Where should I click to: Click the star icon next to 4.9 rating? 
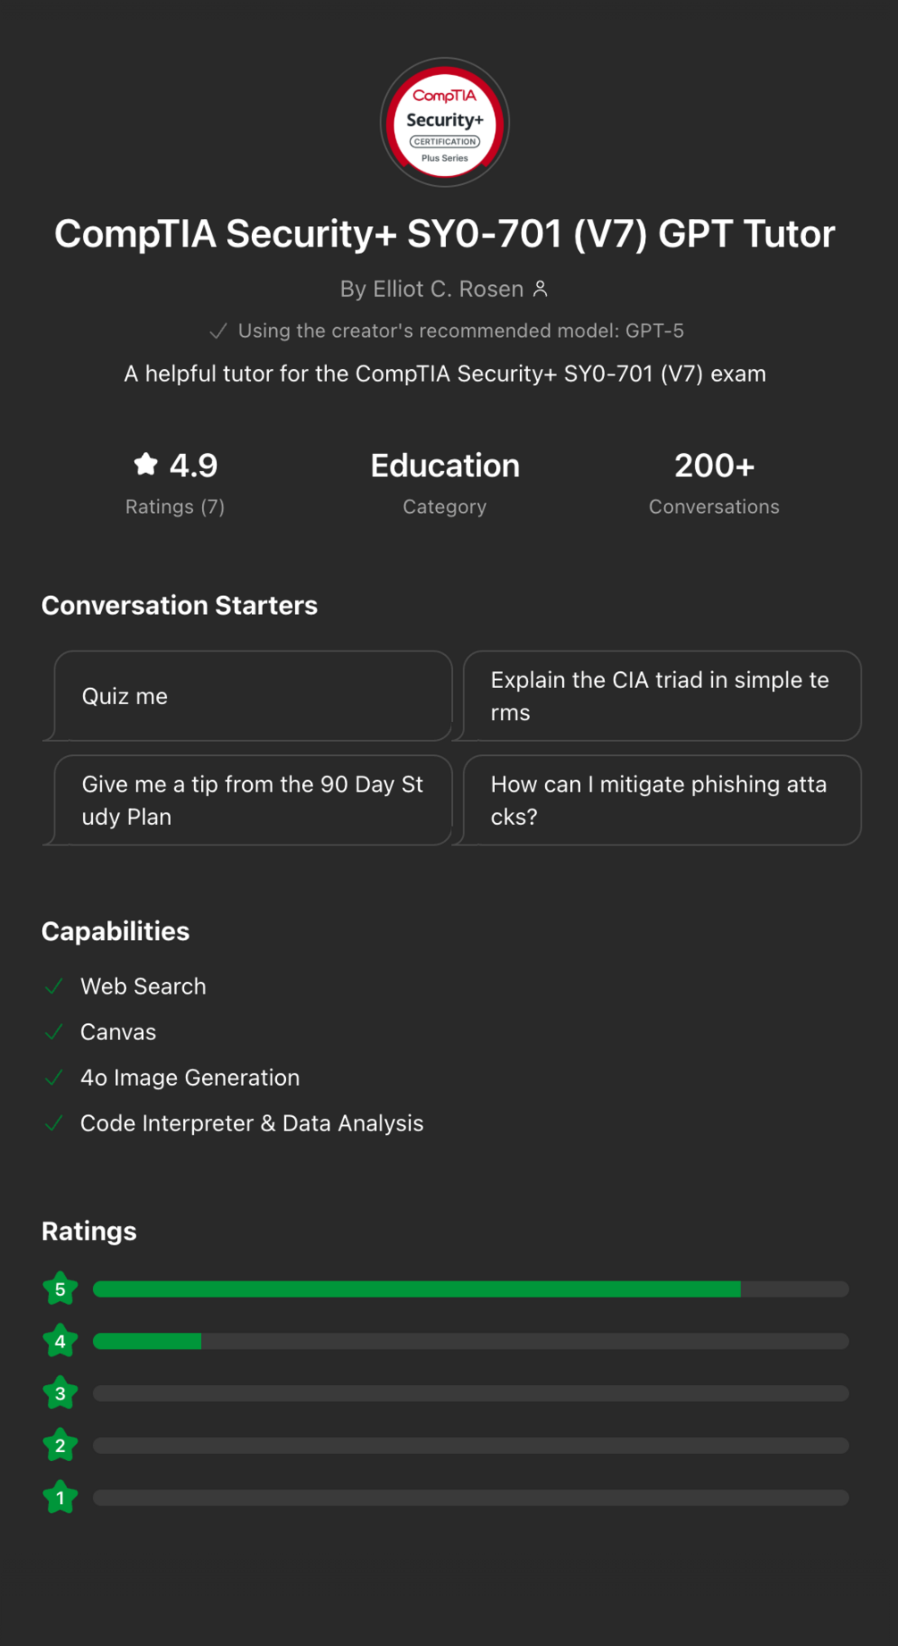click(146, 465)
